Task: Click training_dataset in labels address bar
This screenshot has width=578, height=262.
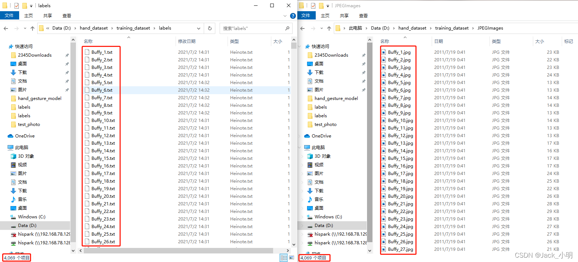Action: tap(133, 28)
